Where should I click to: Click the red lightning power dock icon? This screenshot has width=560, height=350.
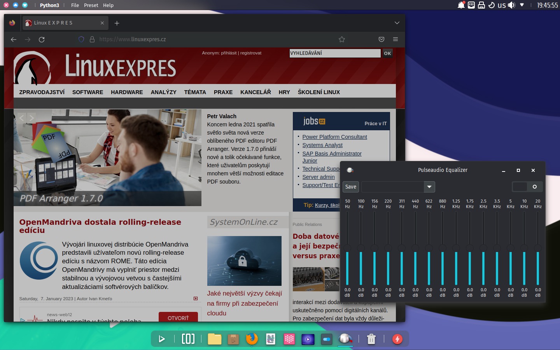(397, 339)
